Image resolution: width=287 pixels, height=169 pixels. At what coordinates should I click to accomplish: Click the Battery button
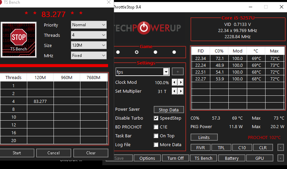[232, 158]
